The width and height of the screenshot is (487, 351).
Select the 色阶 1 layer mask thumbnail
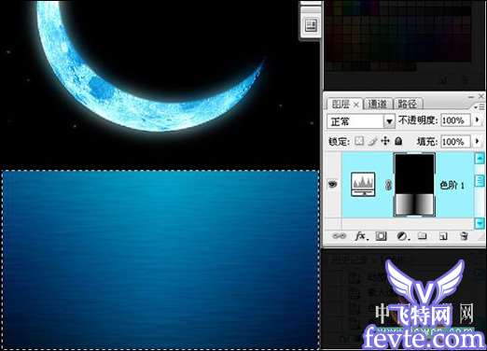point(414,185)
